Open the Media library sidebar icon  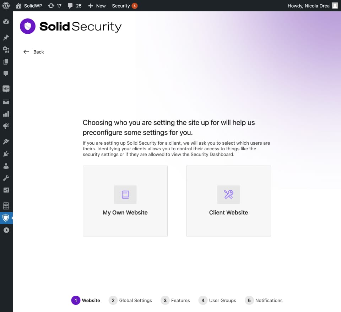(x=6, y=50)
